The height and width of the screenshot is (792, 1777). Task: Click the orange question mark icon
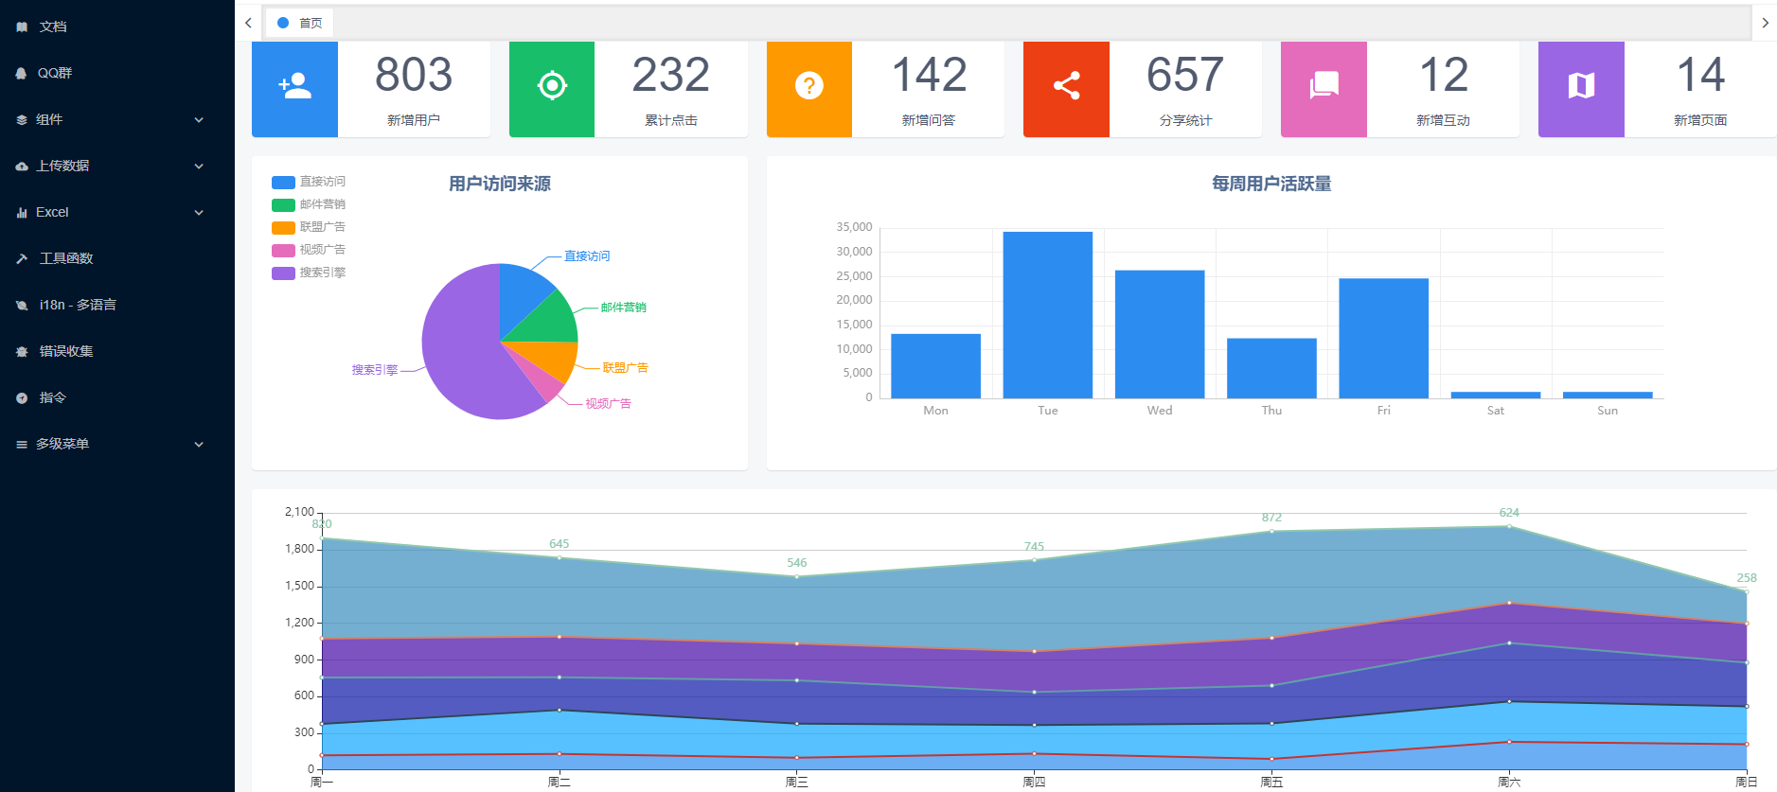tap(809, 87)
